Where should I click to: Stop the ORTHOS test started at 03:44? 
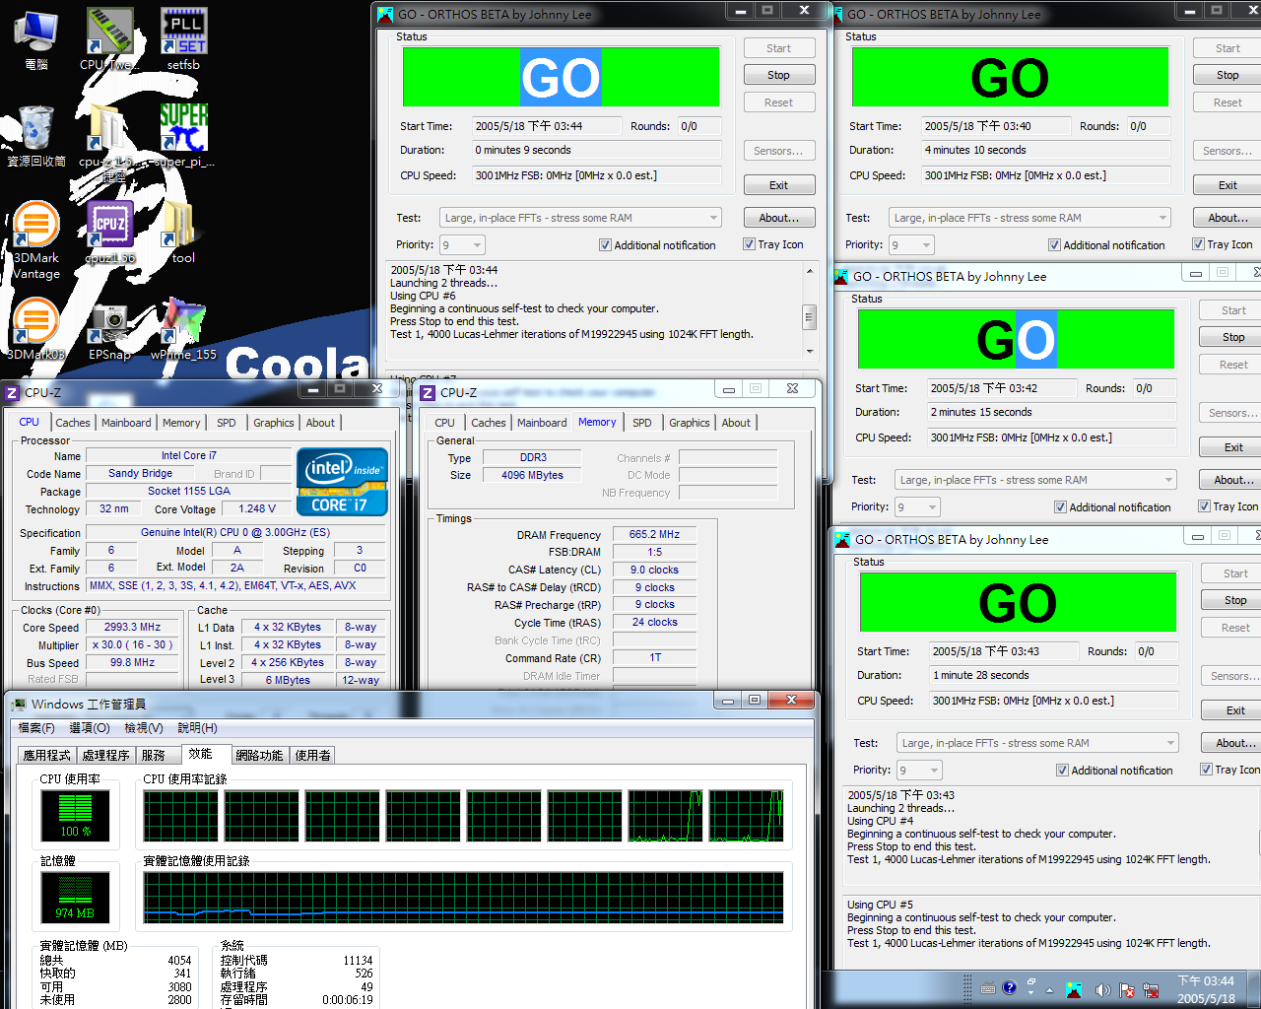pyautogui.click(x=778, y=75)
